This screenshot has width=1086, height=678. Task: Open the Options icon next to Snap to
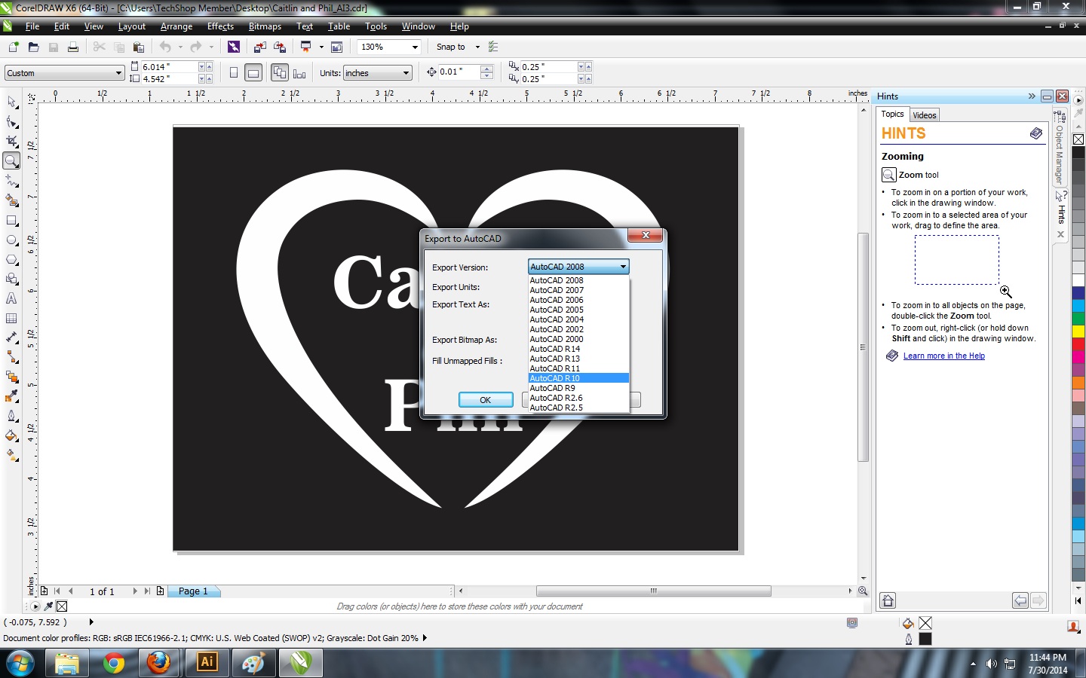[493, 47]
